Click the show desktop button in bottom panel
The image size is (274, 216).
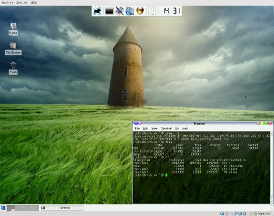click(x=3, y=208)
